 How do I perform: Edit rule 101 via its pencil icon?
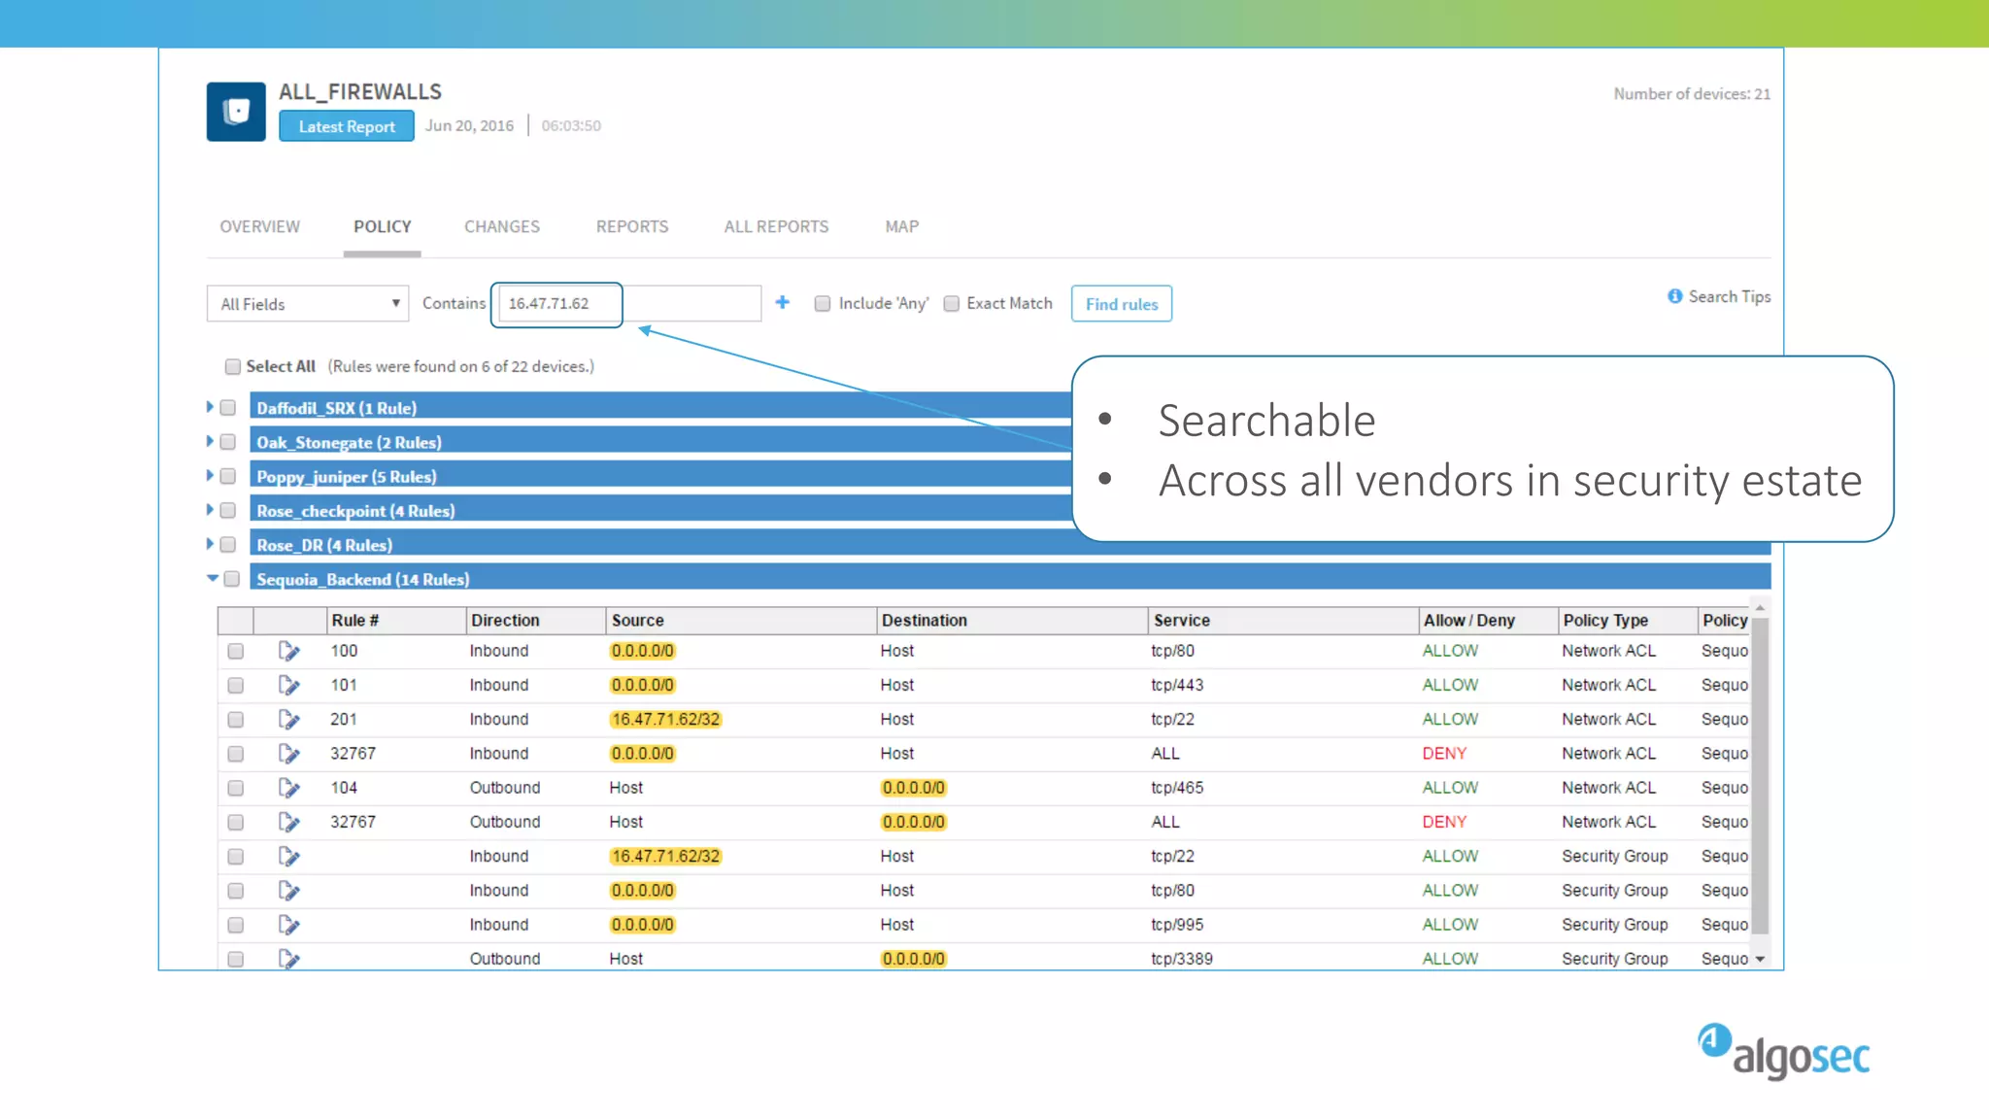click(x=288, y=685)
